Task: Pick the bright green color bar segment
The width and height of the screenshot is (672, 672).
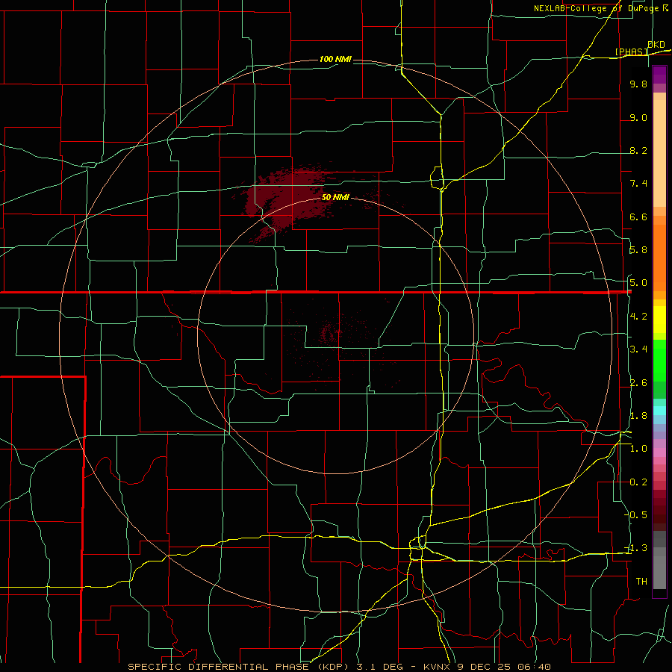Action: [659, 360]
